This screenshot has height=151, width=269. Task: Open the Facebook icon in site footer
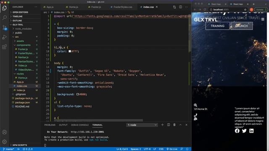tap(237, 131)
